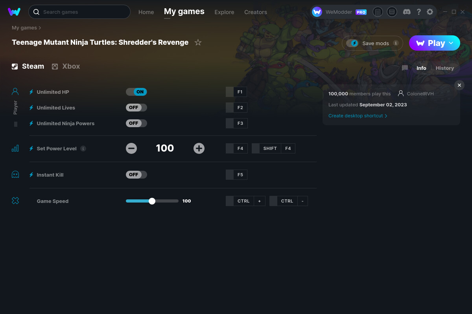472x314 pixels.
Task: Decrease Set Power Level with minus button
Action: point(131,148)
